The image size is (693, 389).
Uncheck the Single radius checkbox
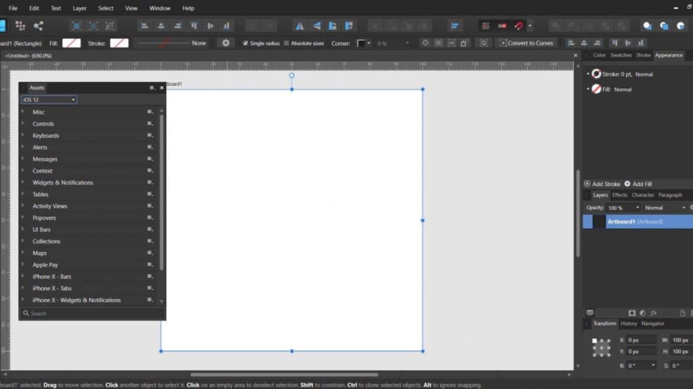(x=246, y=42)
